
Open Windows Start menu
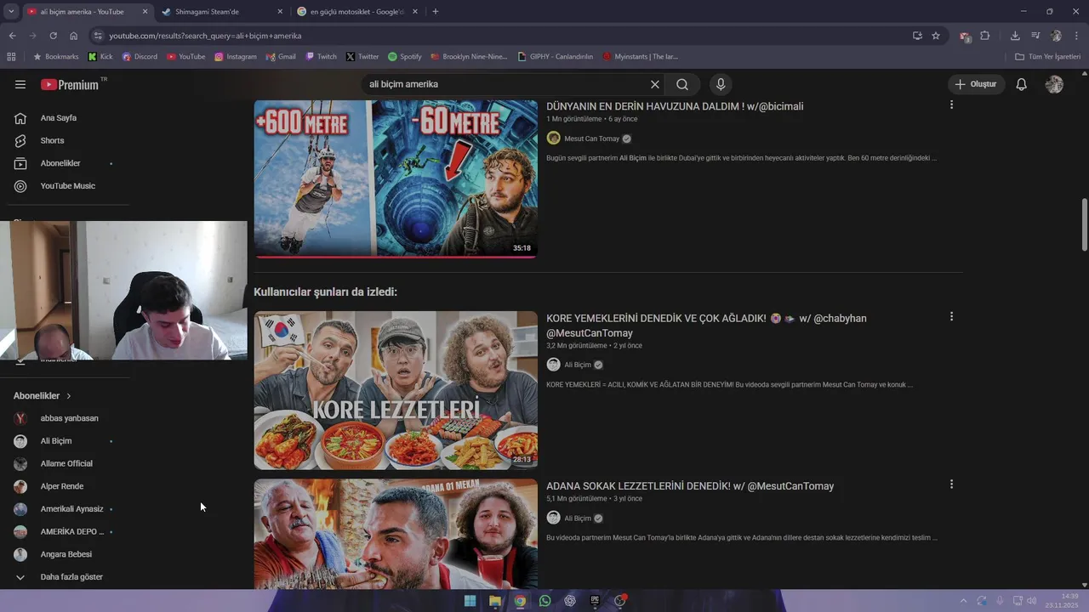pos(470,601)
